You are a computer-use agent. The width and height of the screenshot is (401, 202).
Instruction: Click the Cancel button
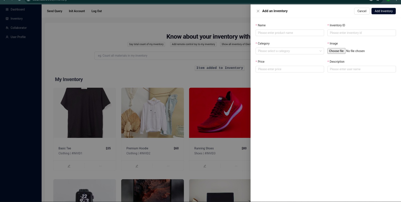tap(362, 11)
